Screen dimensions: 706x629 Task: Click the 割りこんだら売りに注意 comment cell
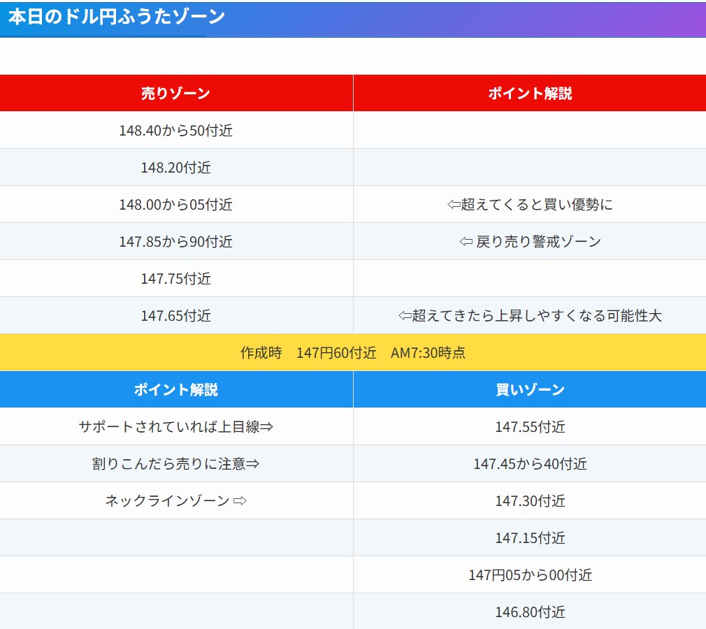(x=176, y=463)
